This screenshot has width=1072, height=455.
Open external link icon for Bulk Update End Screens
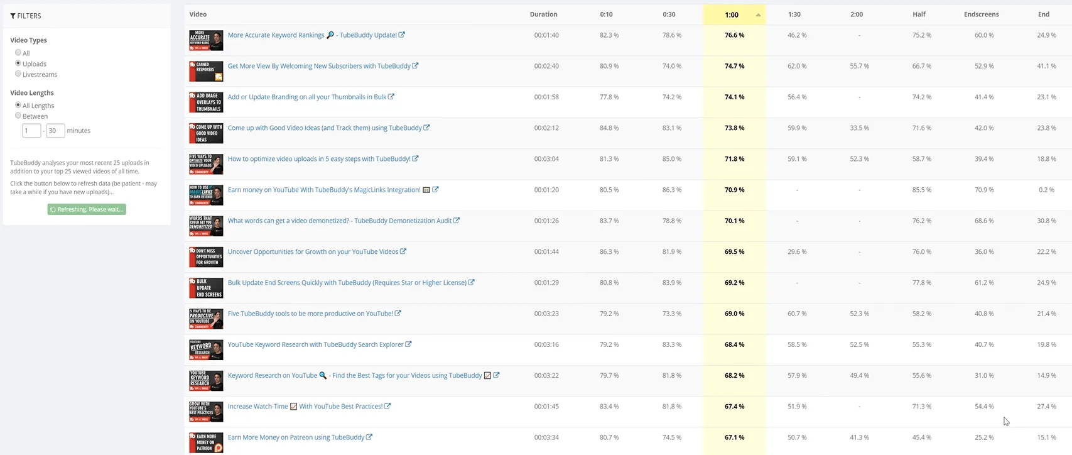tap(471, 283)
